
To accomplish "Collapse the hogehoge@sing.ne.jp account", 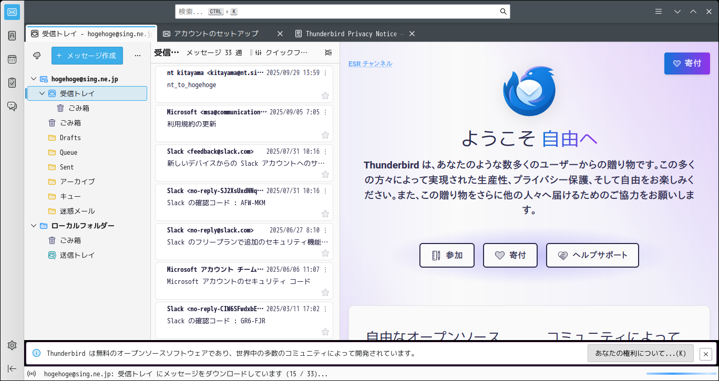I will 34,79.
